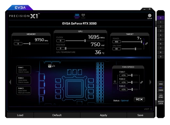The width and height of the screenshot is (170, 125).
Task: Click the GPU voltage slider handle
Action: coord(66,48)
